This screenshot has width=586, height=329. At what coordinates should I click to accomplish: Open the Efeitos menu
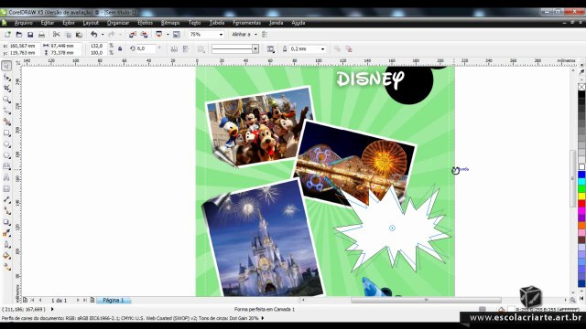coord(145,23)
